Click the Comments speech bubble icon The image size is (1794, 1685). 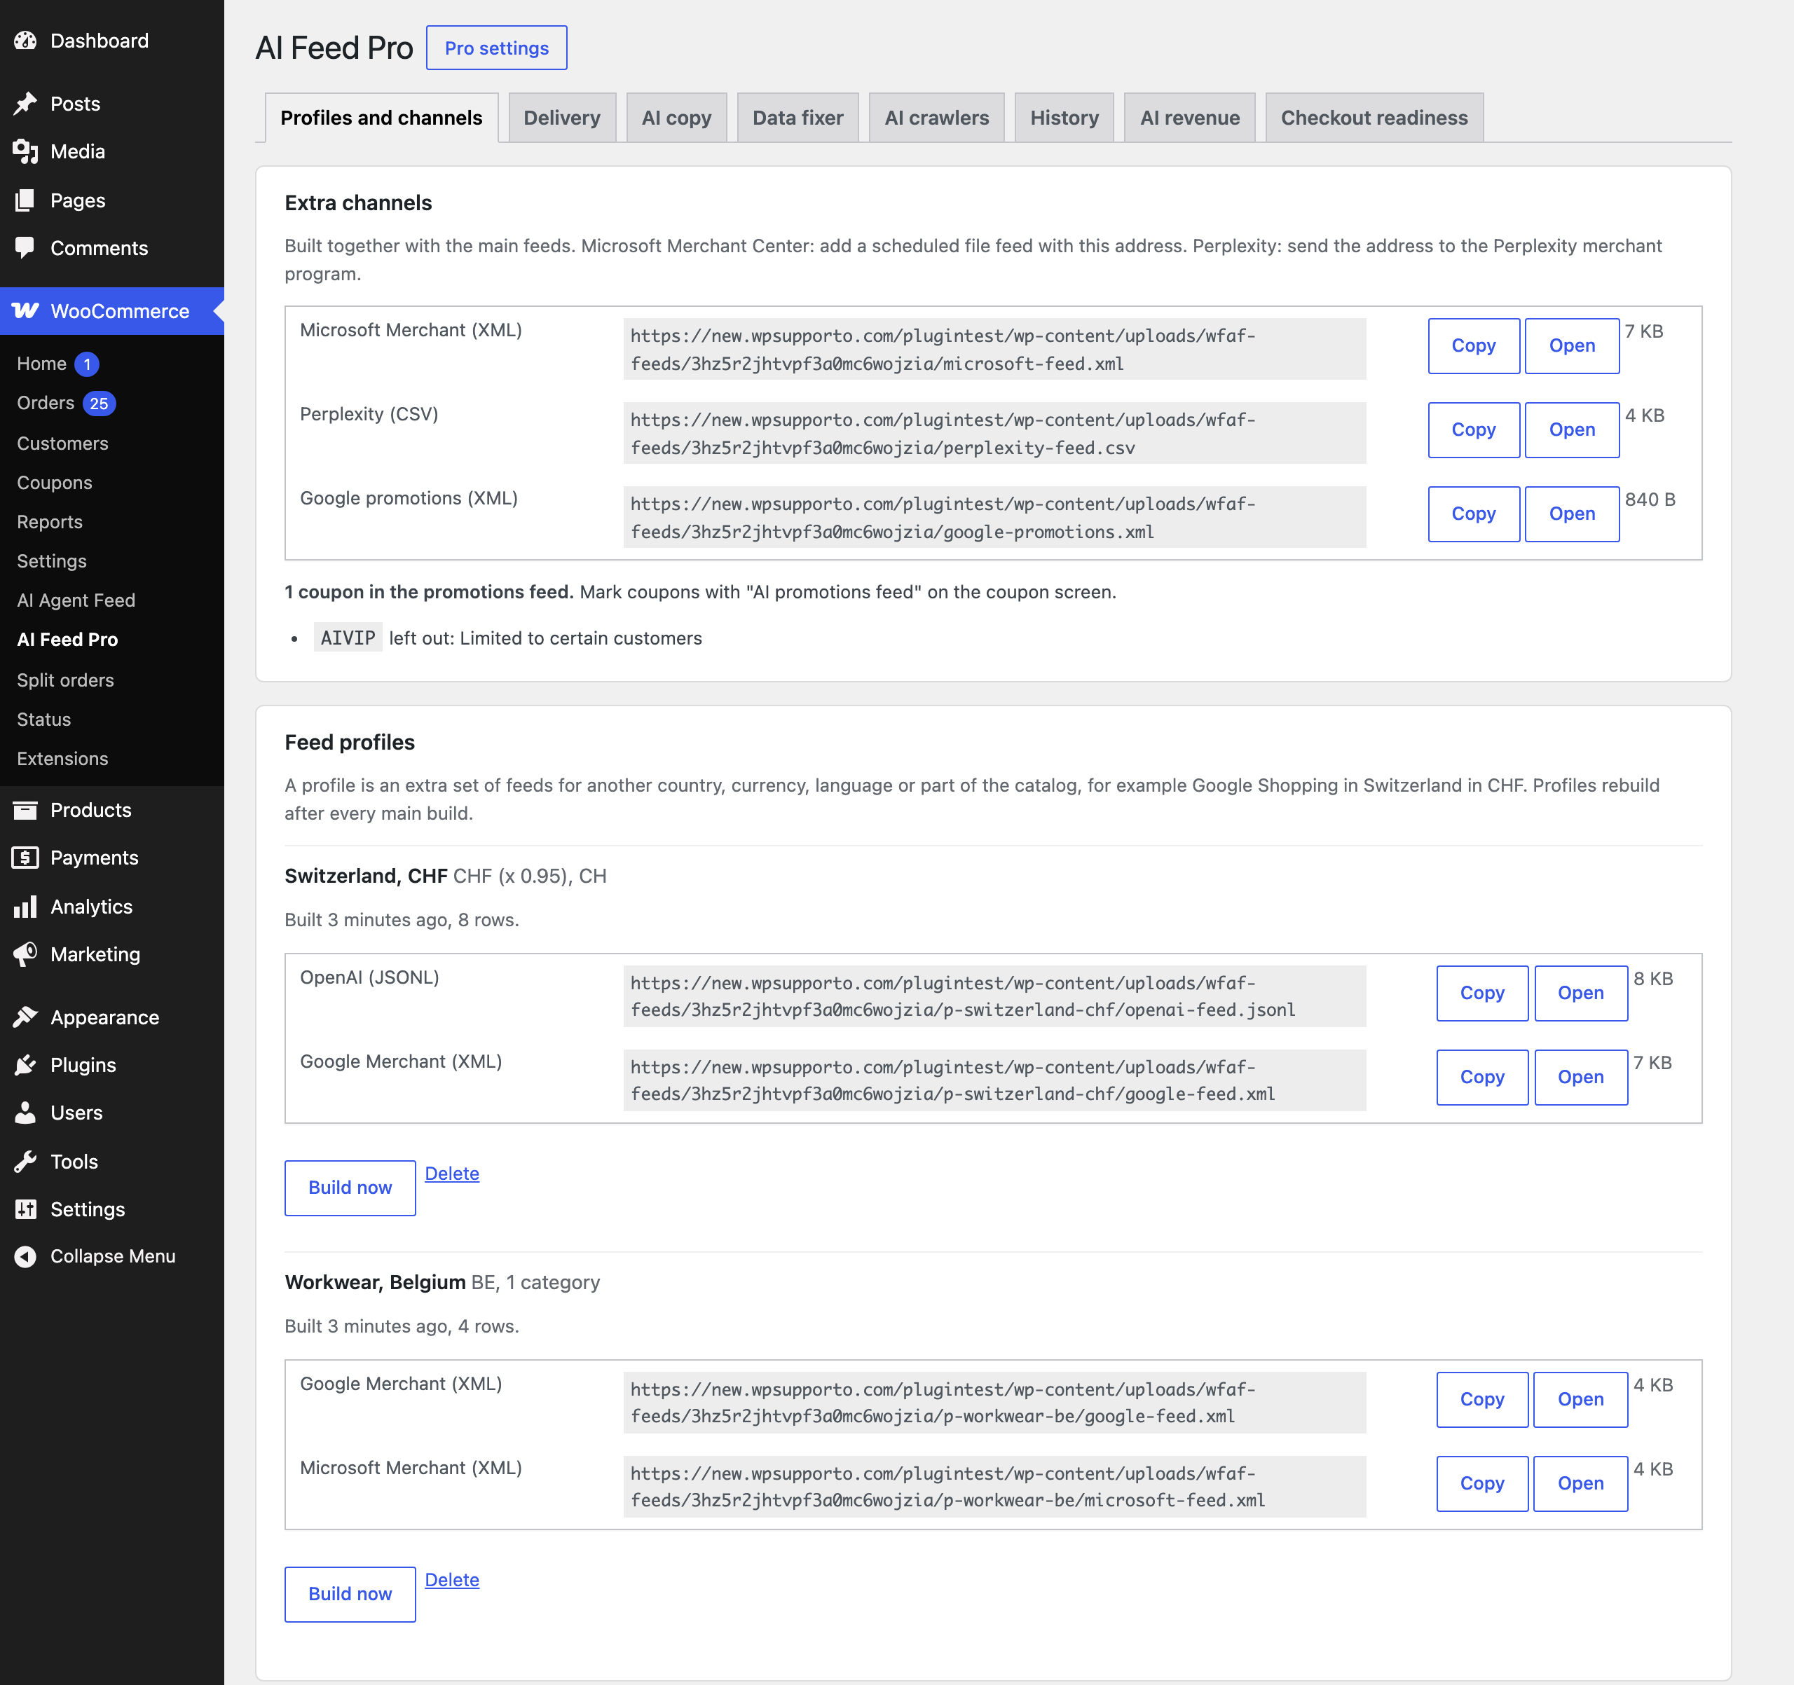[x=25, y=248]
